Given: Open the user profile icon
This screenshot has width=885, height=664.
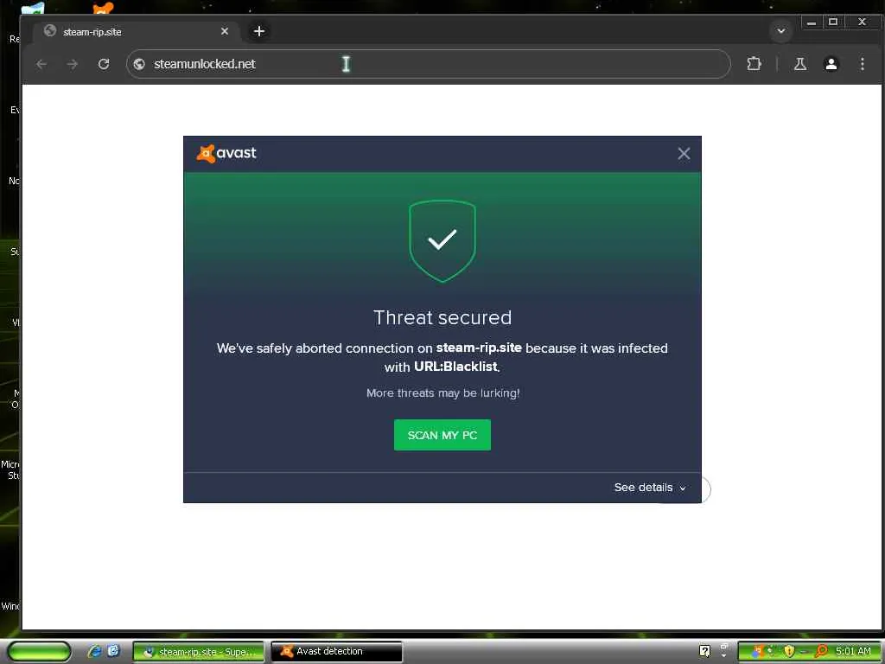Looking at the screenshot, I should (831, 64).
